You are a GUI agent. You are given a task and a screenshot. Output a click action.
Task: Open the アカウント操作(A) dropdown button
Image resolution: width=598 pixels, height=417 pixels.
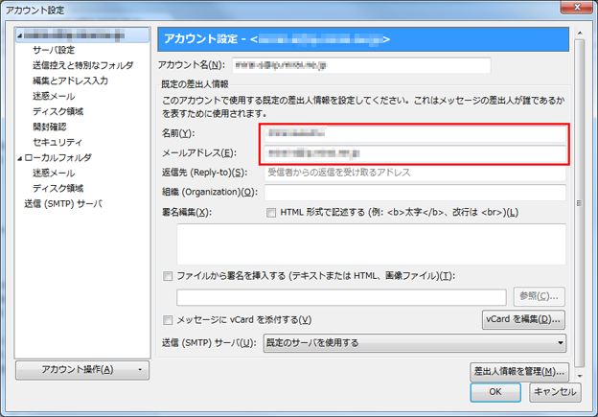point(82,370)
